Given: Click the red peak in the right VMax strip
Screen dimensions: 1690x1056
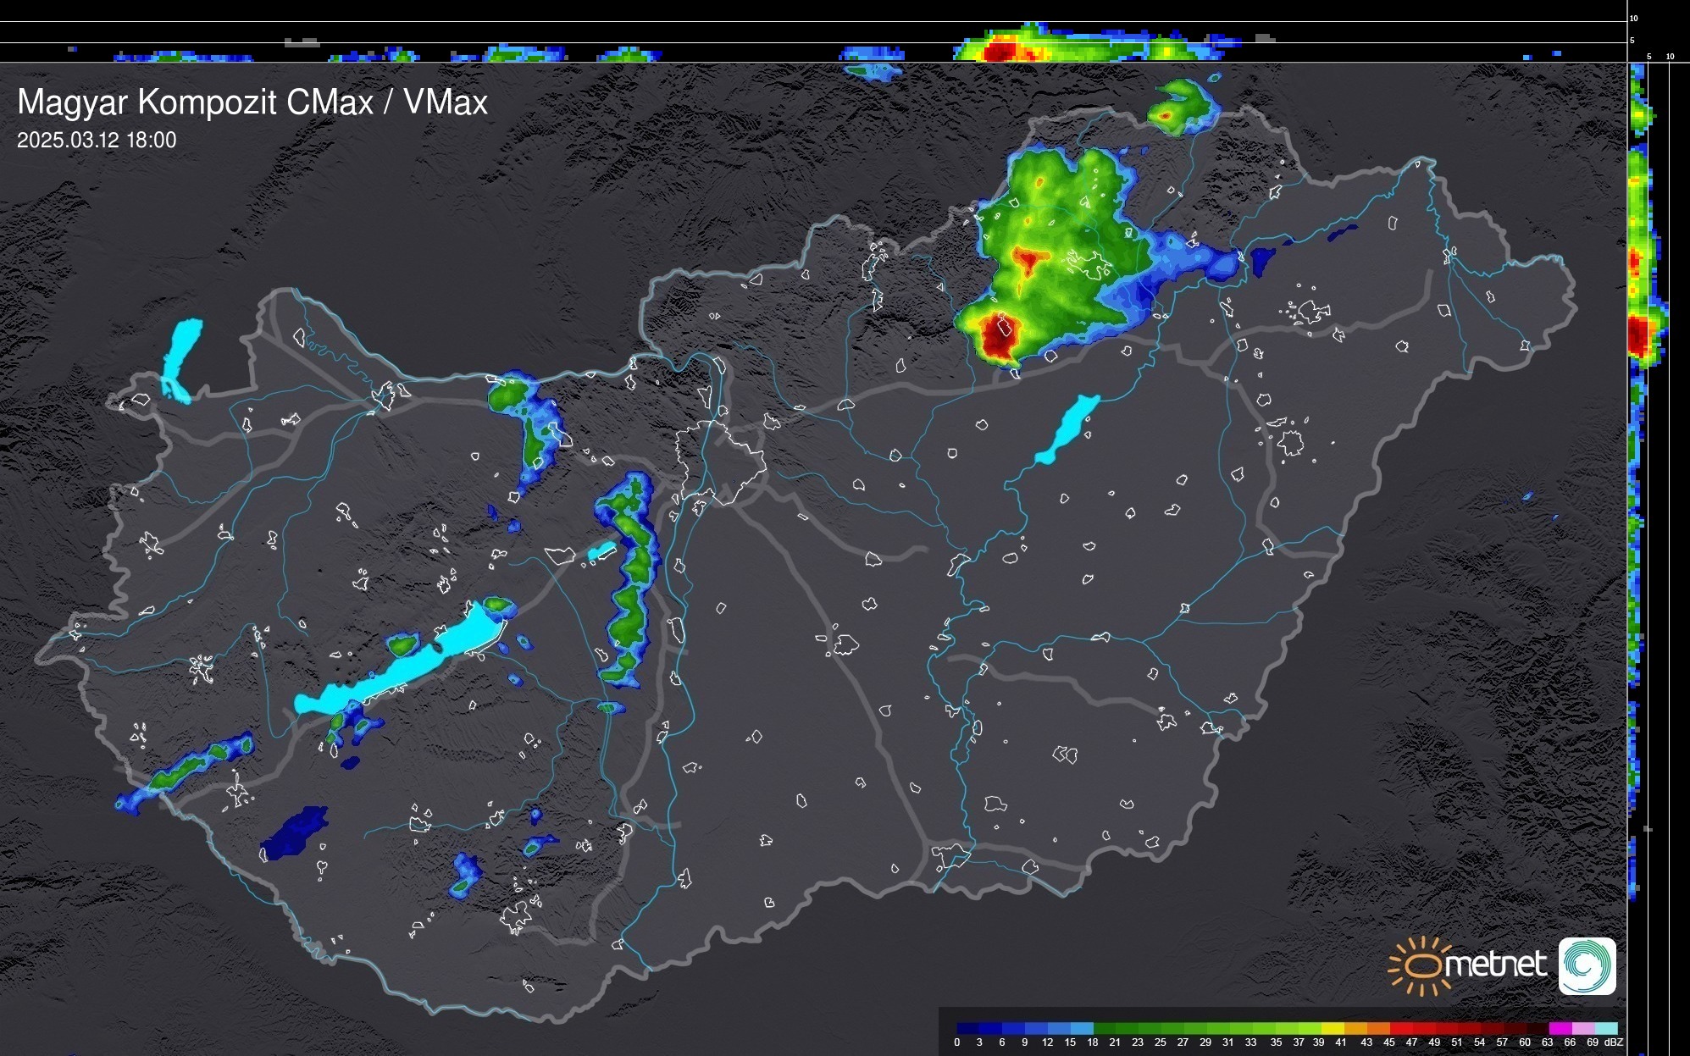Looking at the screenshot, I should coord(1637,333).
